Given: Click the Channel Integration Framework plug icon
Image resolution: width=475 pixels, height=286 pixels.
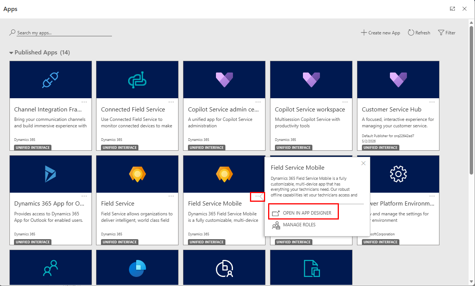Looking at the screenshot, I should tap(51, 80).
